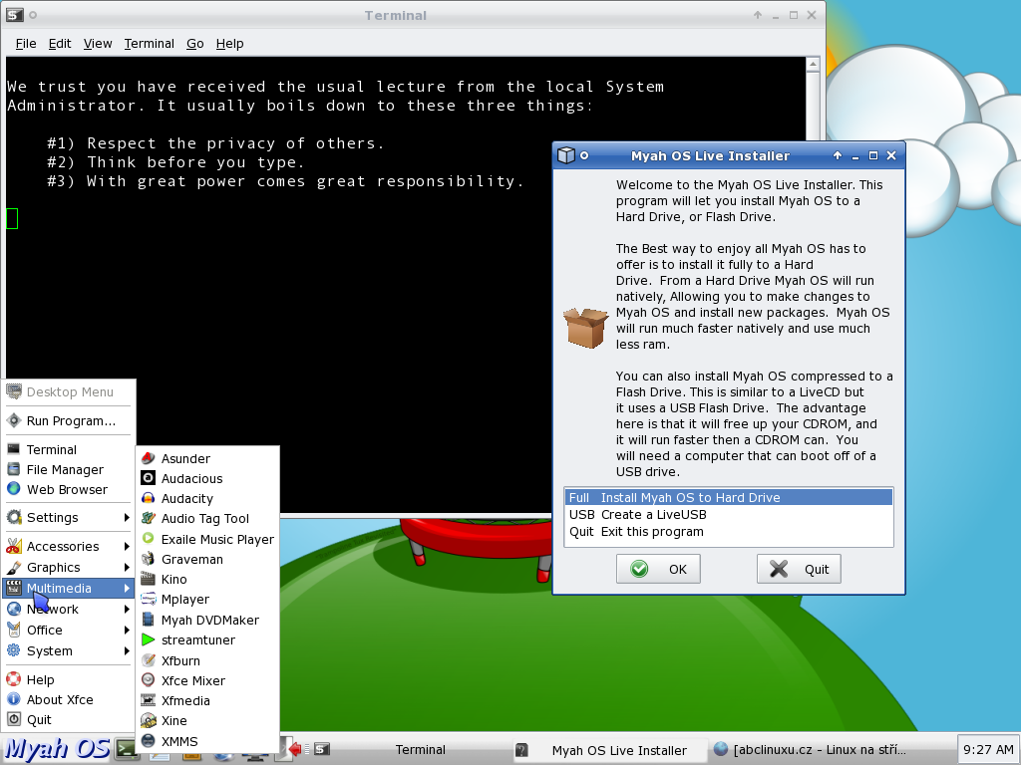
Task: Open streamtuner
Action: pos(207,640)
